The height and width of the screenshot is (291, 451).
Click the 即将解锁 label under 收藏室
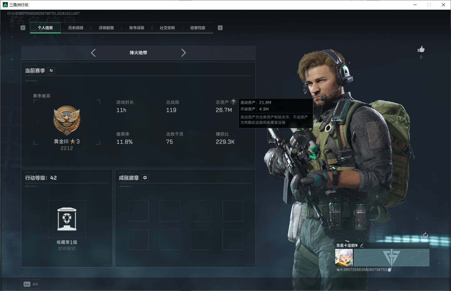tap(67, 249)
